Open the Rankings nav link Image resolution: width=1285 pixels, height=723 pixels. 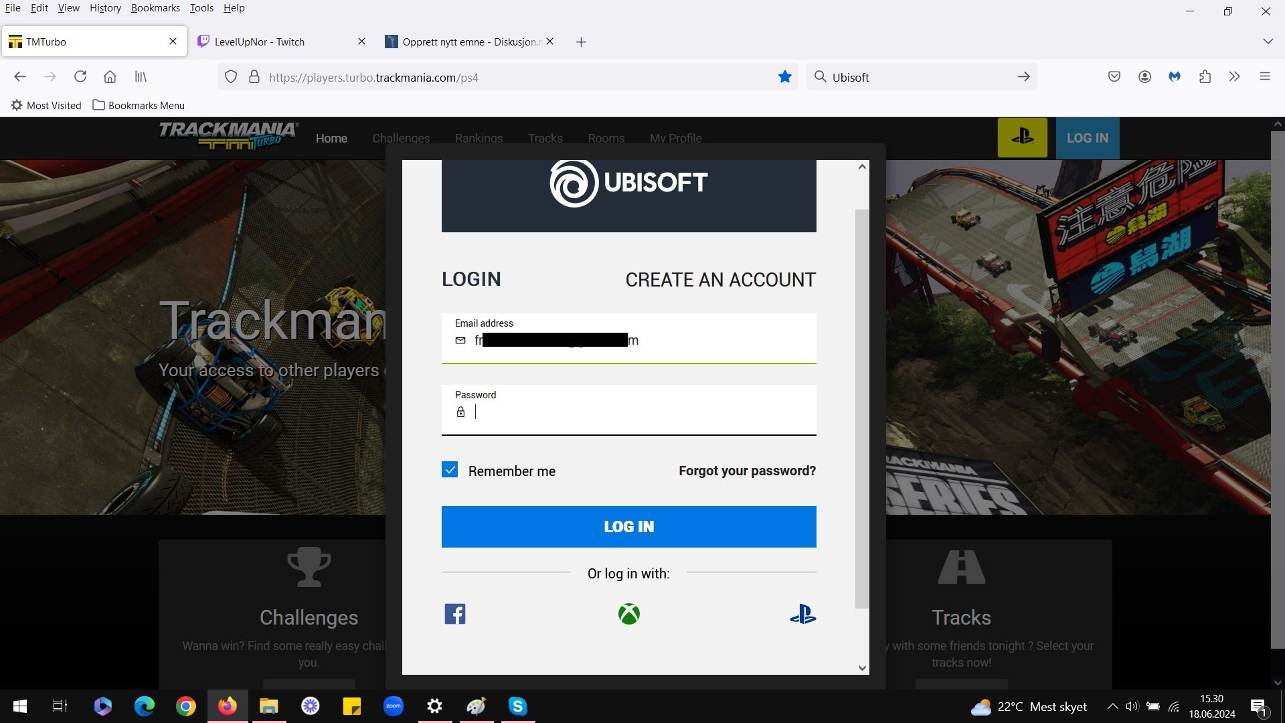[479, 139]
